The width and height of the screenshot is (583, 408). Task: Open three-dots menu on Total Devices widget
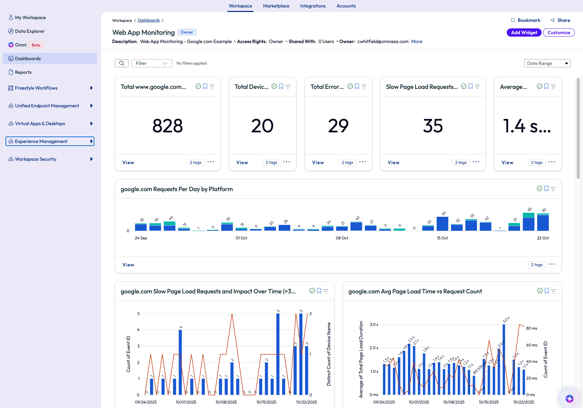287,162
